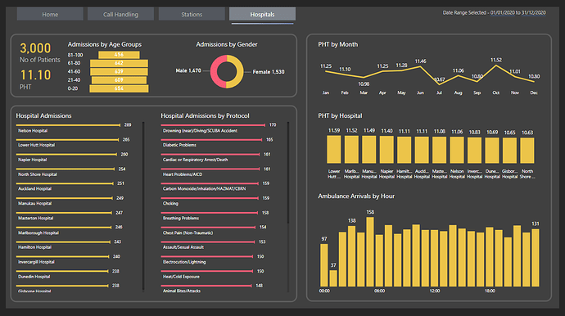Select the Hospitals tab
This screenshot has height=316, width=565.
coord(262,15)
